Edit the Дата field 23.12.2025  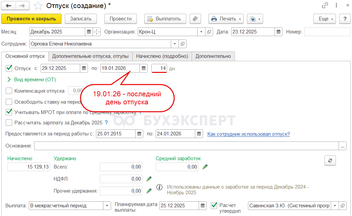pyautogui.click(x=253, y=32)
